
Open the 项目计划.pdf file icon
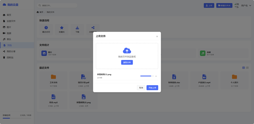point(84,77)
